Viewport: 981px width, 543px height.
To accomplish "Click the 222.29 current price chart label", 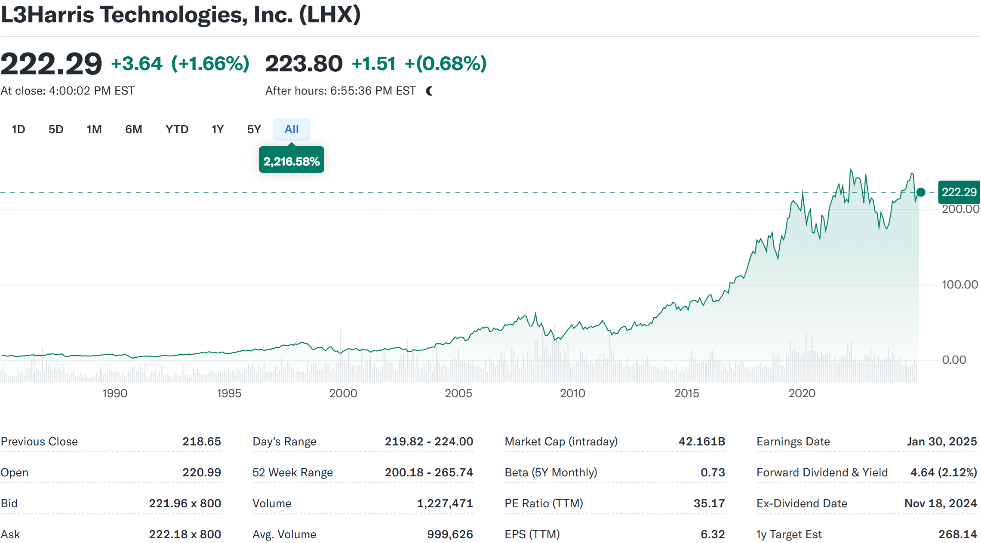I will tap(959, 192).
